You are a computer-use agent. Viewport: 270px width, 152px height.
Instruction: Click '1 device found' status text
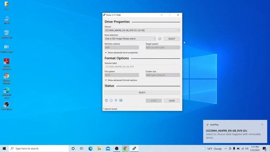point(110,109)
